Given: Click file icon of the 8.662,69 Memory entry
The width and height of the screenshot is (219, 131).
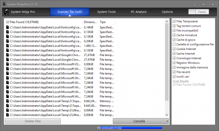Looking at the screenshot, I should pyautogui.click(x=8, y=101).
